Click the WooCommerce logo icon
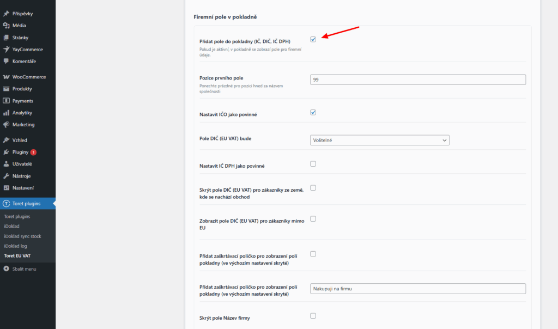 6,77
